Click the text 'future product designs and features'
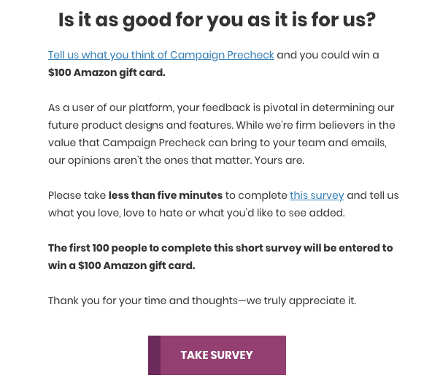The width and height of the screenshot is (432, 389). [x=141, y=125]
